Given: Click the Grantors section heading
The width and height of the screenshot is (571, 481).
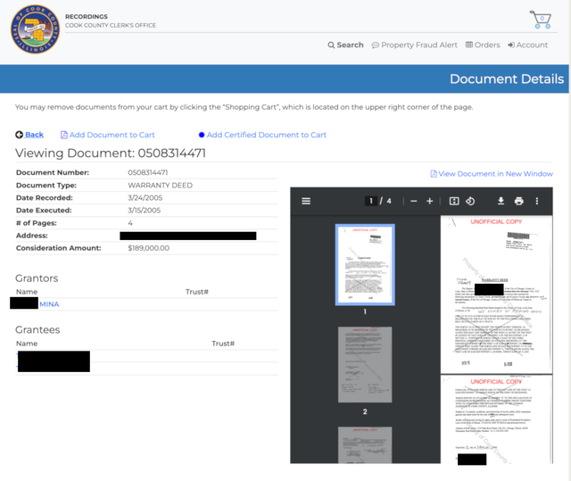Looking at the screenshot, I should pos(37,278).
